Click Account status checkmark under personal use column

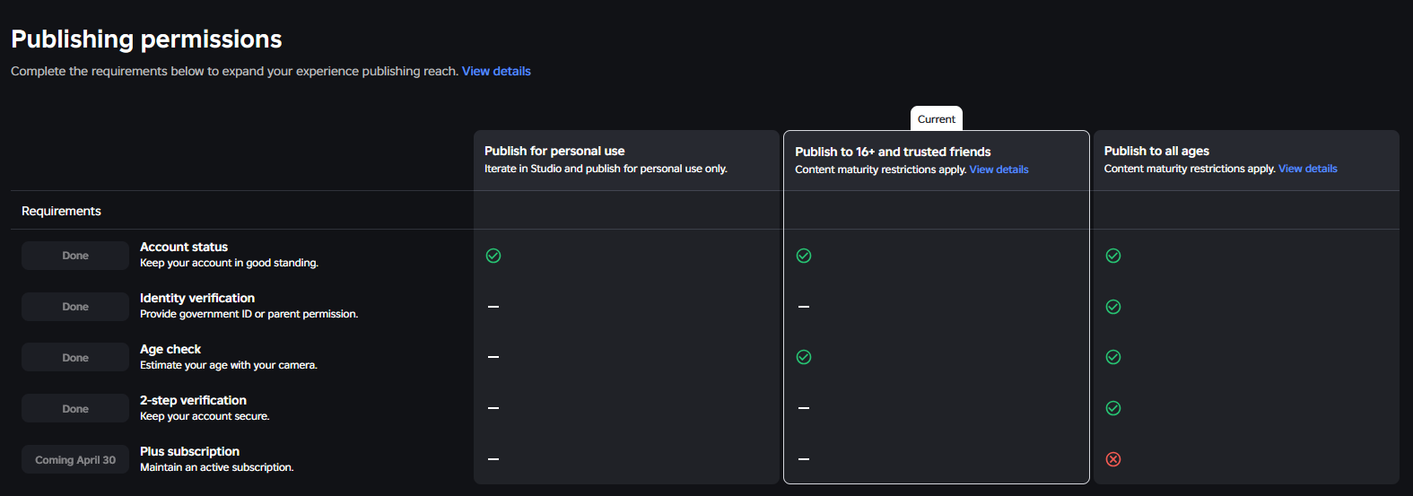pyautogui.click(x=493, y=256)
